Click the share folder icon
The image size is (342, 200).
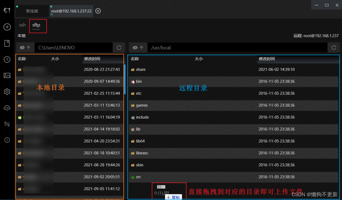(133, 70)
